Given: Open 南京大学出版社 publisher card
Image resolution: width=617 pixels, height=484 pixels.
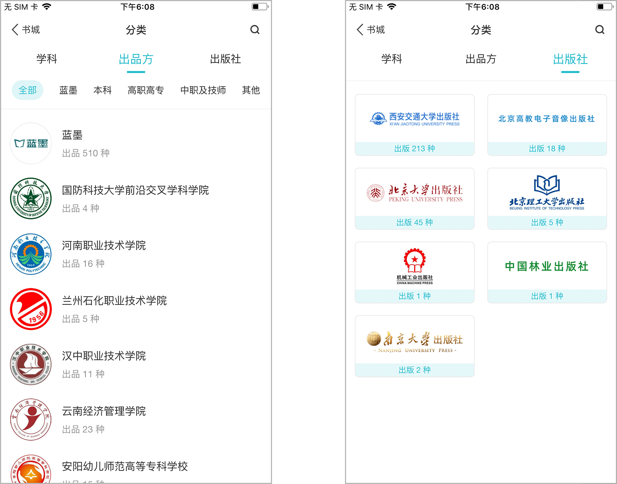Looking at the screenshot, I should pos(415,346).
